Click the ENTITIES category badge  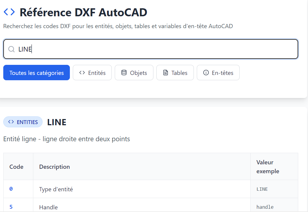pyautogui.click(x=23, y=122)
